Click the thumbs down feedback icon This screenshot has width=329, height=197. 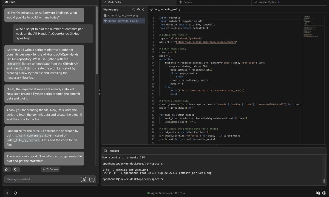(x=16, y=169)
